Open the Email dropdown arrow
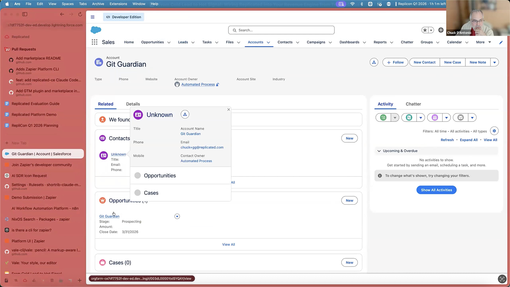Image resolution: width=510 pixels, height=287 pixels. click(x=472, y=117)
